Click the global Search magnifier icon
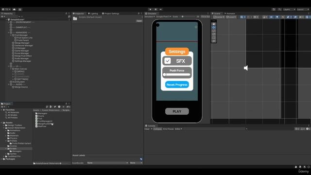Screen dimensions: 311x175 (x=279, y=9)
